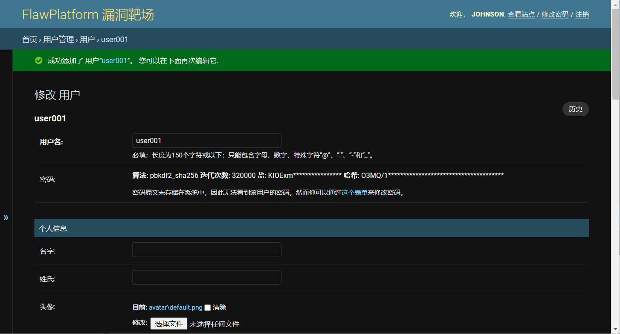620x334 pixels.
Task: Focus the 姓氏 input field
Action: tap(207, 277)
